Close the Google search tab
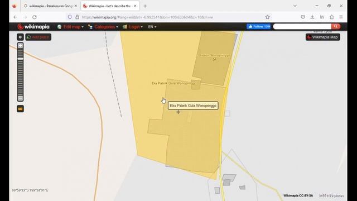357x201 pixels. click(76, 6)
